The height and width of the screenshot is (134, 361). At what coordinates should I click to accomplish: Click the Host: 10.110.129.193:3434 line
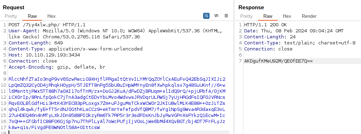[44, 55]
